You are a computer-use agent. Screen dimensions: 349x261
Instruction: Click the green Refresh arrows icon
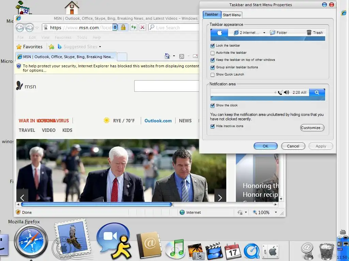tap(133, 28)
